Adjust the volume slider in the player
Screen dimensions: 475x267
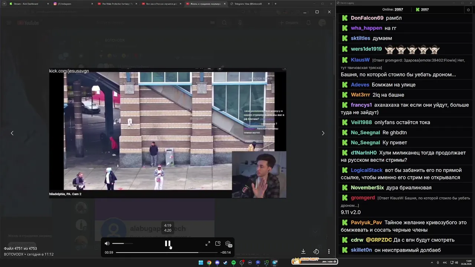[122, 243]
